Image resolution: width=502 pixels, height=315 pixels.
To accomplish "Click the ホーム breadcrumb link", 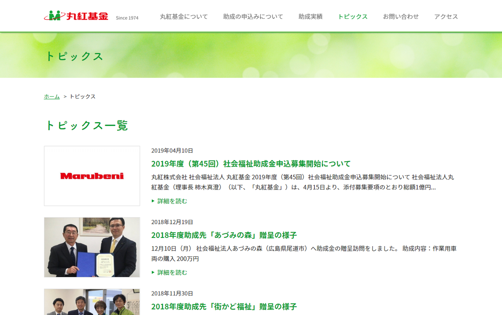I will click(x=52, y=96).
